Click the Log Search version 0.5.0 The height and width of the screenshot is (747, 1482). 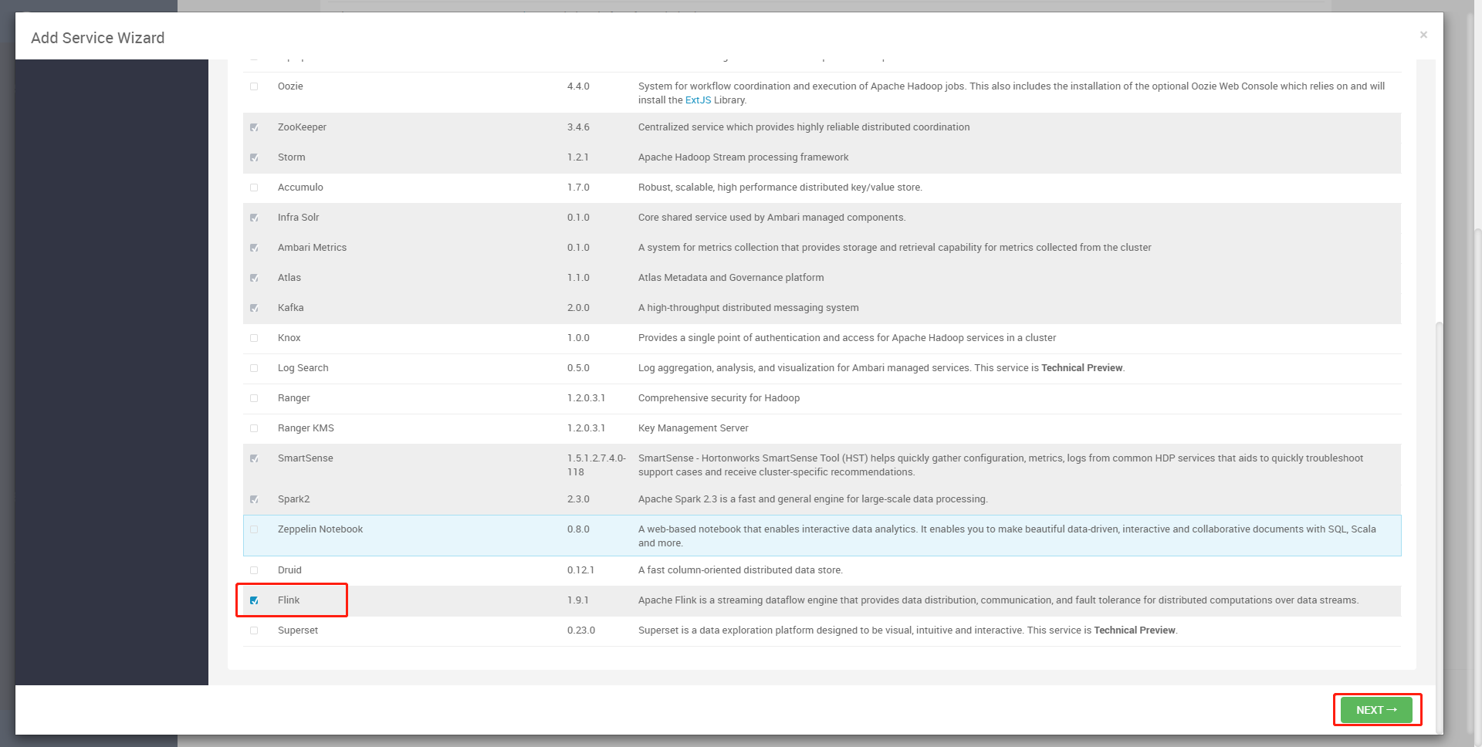click(578, 368)
